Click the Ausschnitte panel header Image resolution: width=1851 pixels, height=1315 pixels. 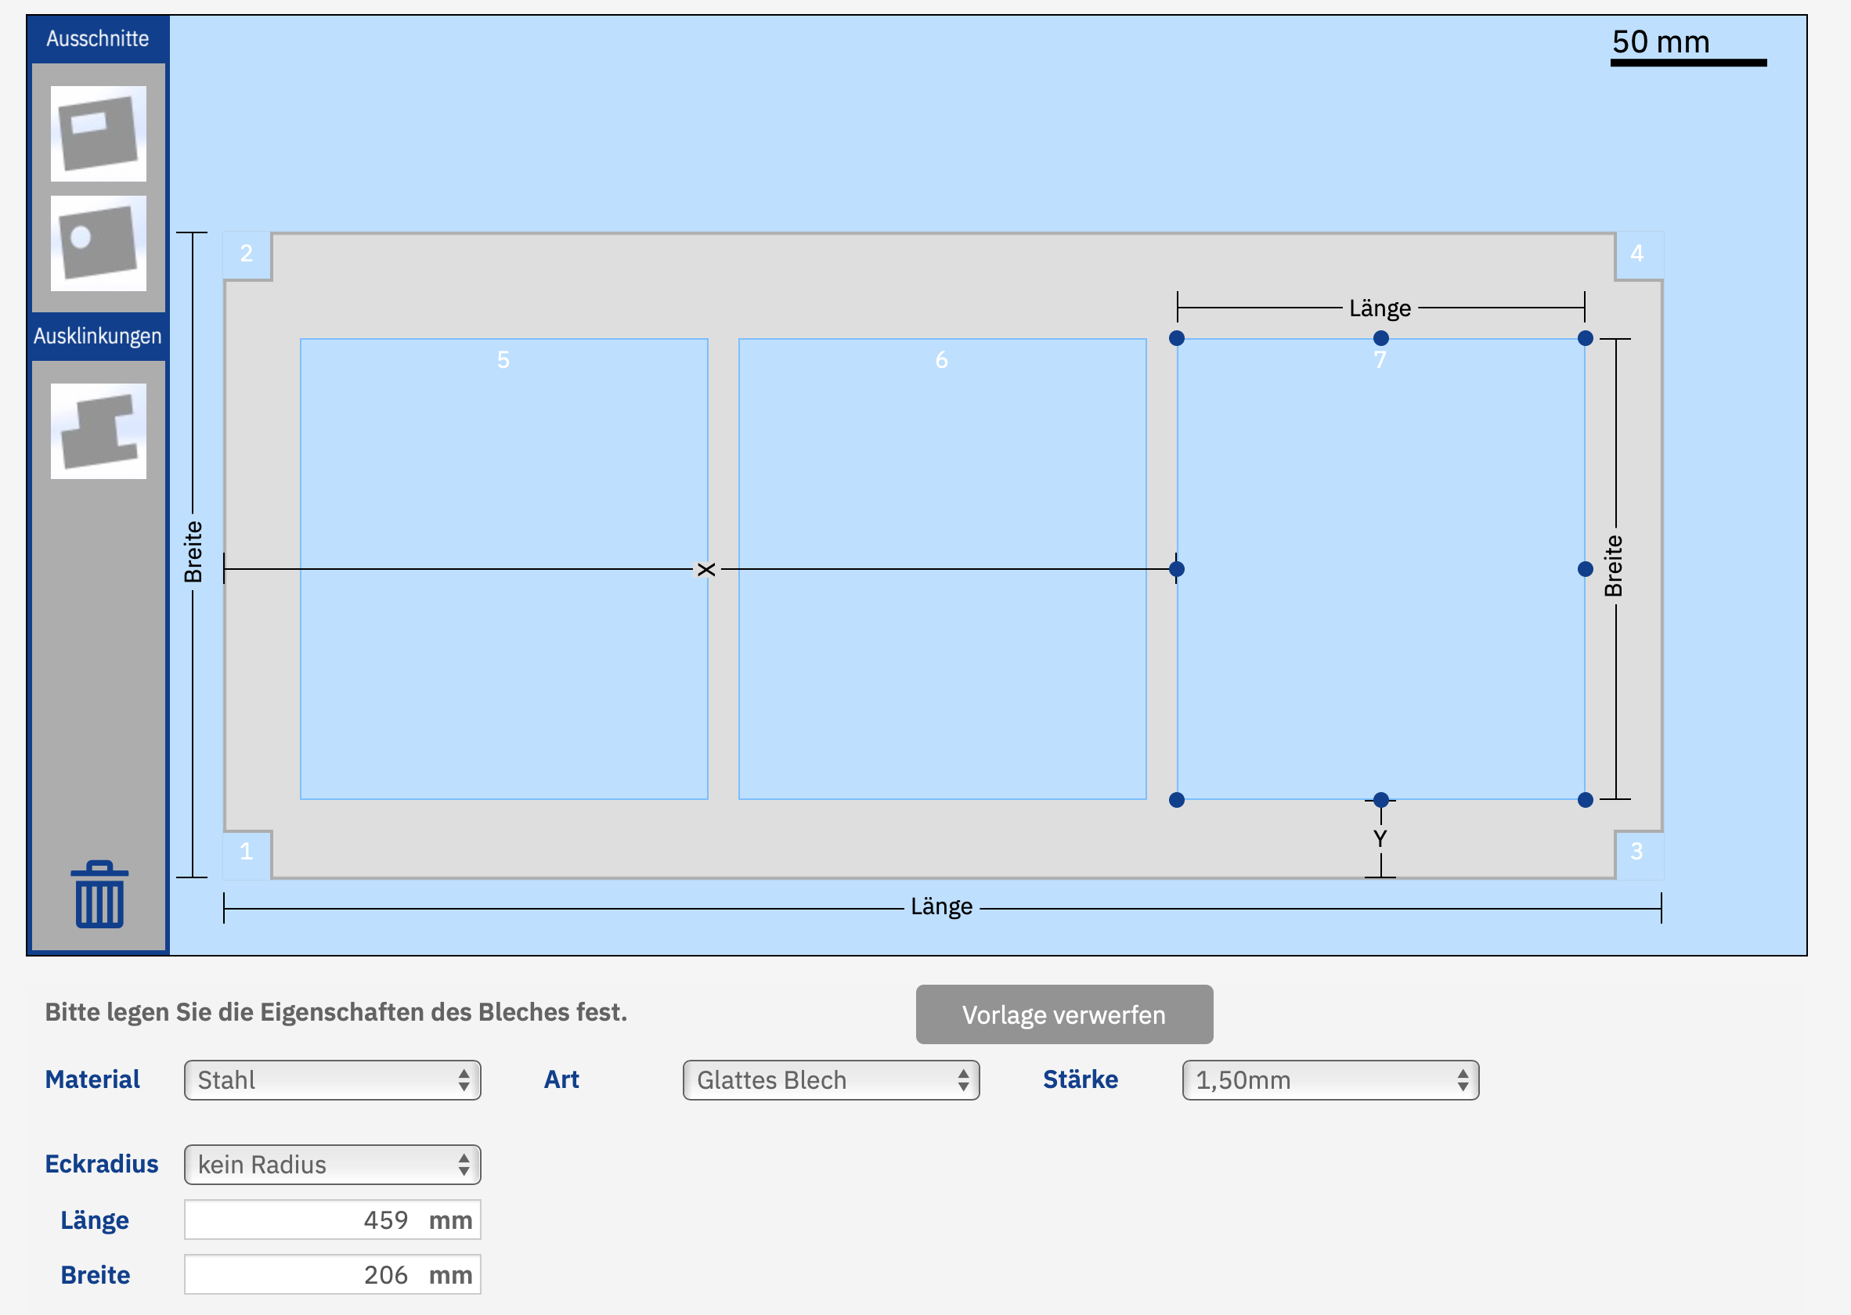[x=98, y=39]
